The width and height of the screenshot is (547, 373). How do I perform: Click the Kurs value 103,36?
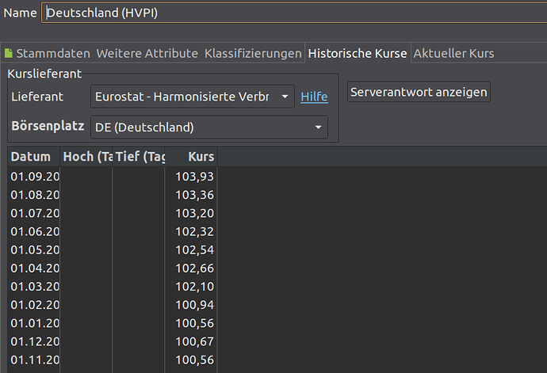(194, 195)
